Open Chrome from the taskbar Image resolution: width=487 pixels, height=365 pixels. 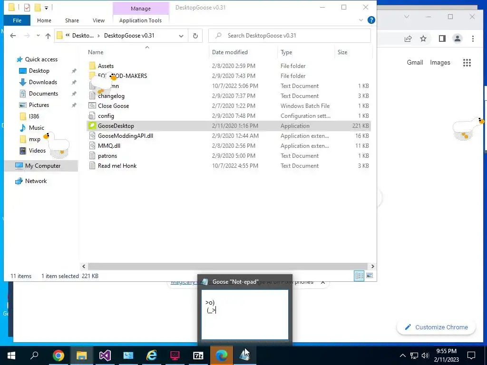(x=58, y=355)
